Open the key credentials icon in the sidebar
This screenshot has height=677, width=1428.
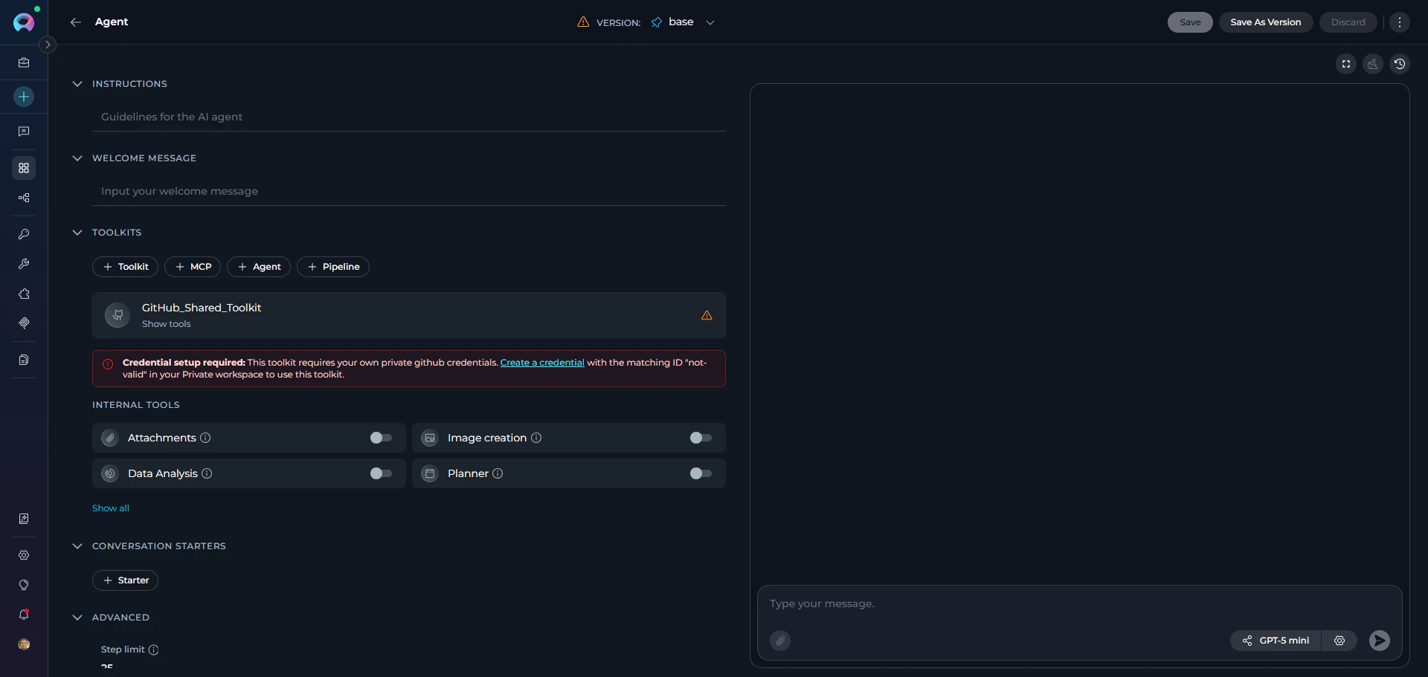[24, 234]
